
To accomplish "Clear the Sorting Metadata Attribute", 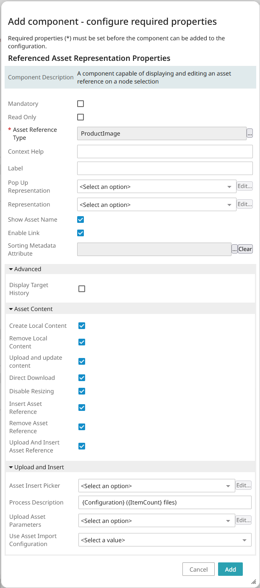I will (245, 249).
